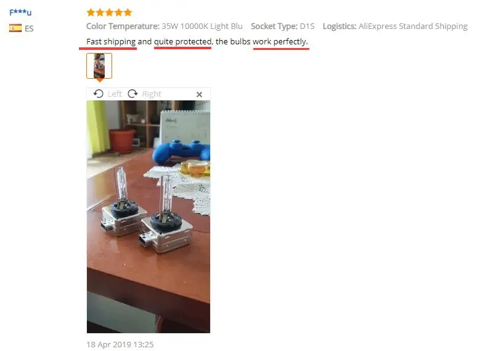Image resolution: width=493 pixels, height=351 pixels.
Task: Click the 18 Apr 2019 review date
Action: point(120,344)
